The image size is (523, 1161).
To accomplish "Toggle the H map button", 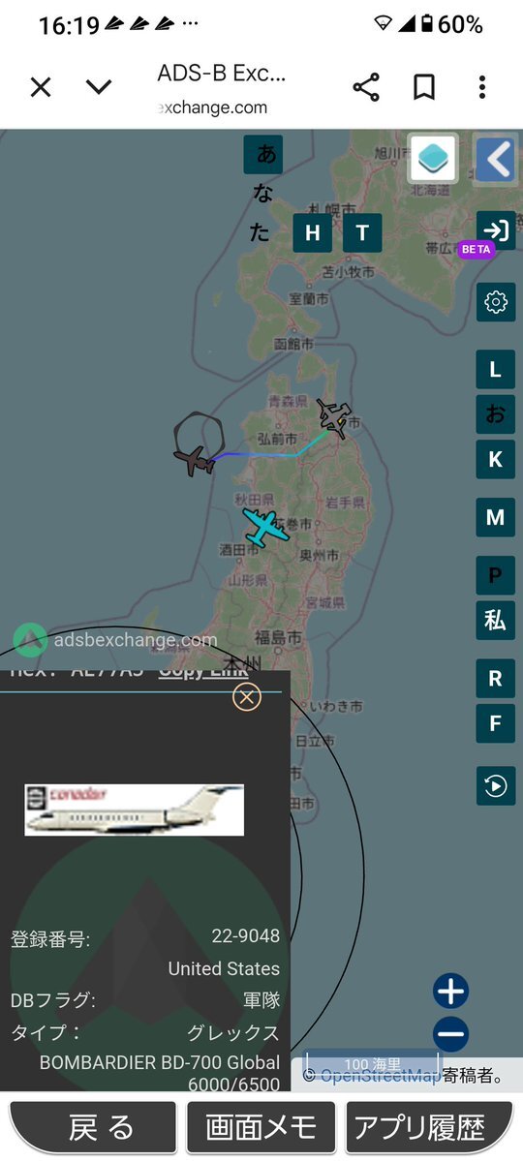I will click(313, 233).
